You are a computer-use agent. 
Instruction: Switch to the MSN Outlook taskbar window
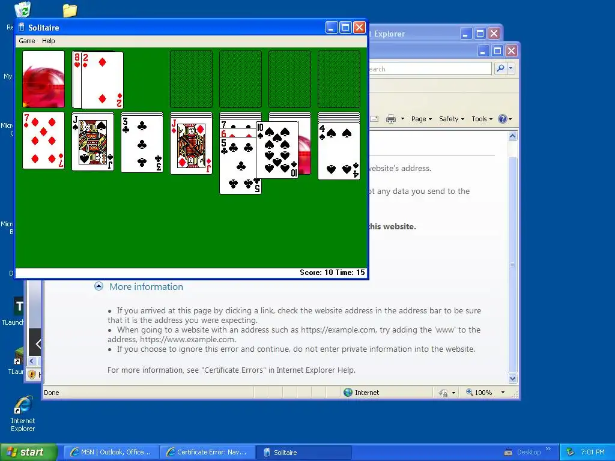pyautogui.click(x=111, y=452)
